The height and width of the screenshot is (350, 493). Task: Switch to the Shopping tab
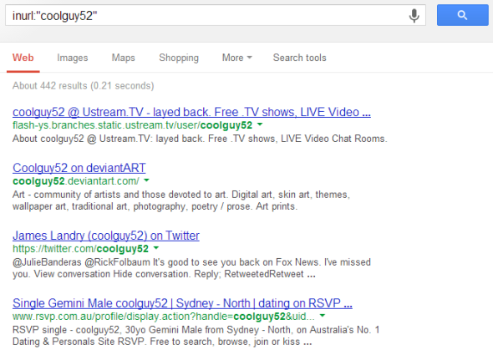coord(179,58)
